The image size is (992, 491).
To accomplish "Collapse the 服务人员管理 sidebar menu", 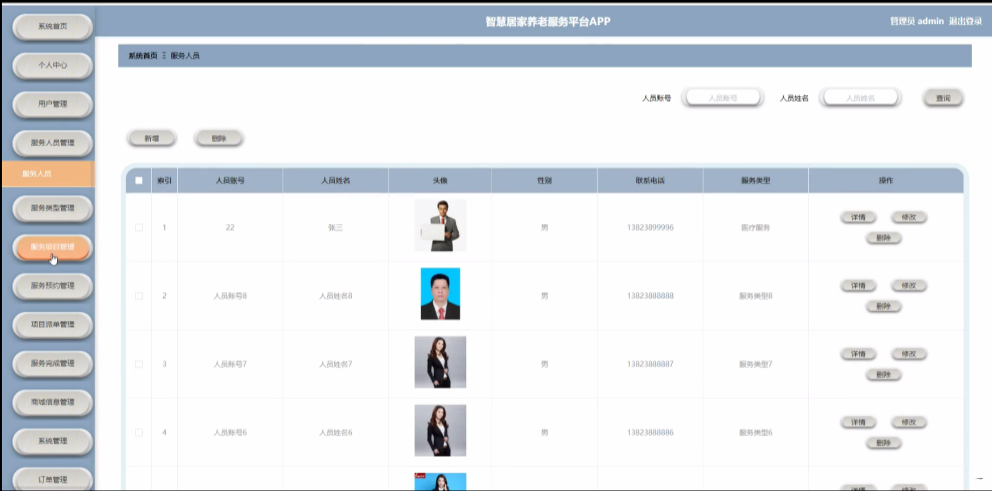I will [x=53, y=143].
